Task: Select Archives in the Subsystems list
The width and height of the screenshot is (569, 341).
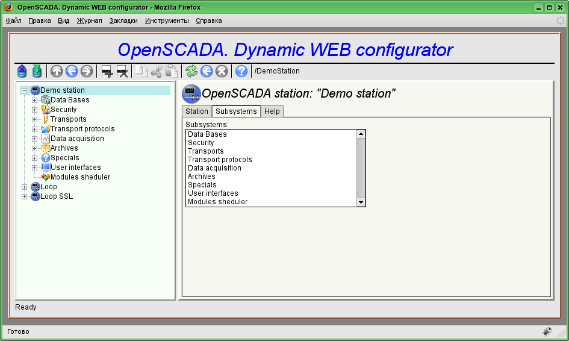Action: (x=271, y=177)
